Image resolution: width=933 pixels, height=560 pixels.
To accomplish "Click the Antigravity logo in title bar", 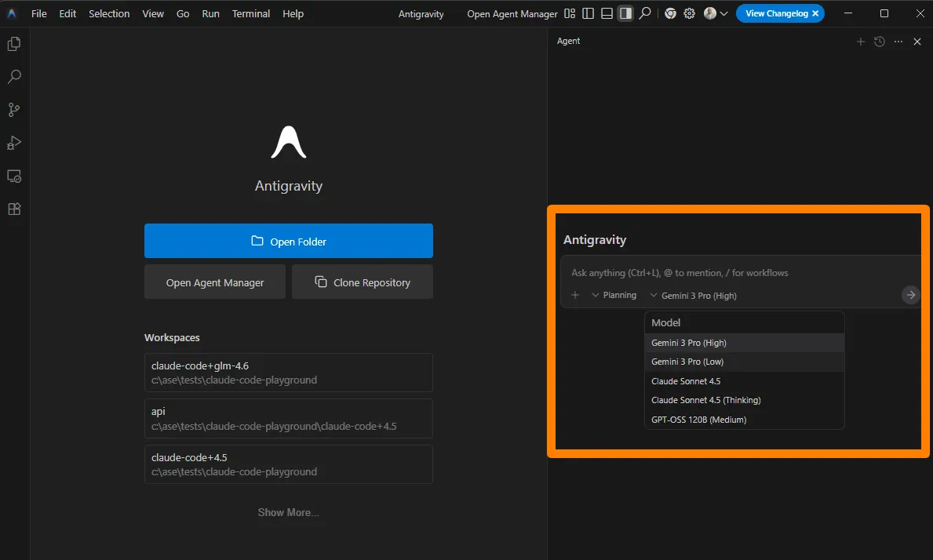I will pyautogui.click(x=12, y=13).
